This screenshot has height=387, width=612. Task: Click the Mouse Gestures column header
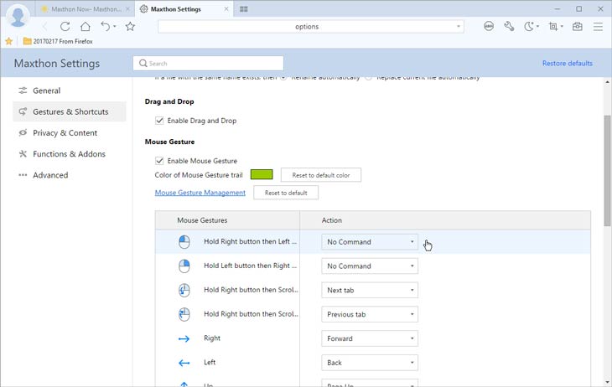click(227, 220)
